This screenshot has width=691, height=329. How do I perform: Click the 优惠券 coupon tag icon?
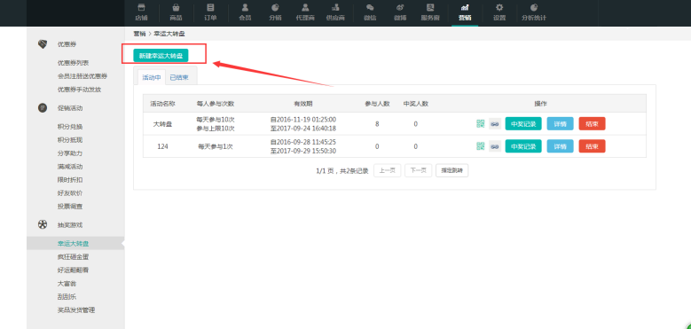tap(43, 44)
